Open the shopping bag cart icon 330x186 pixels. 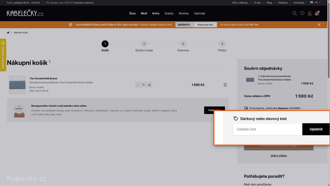click(x=317, y=13)
